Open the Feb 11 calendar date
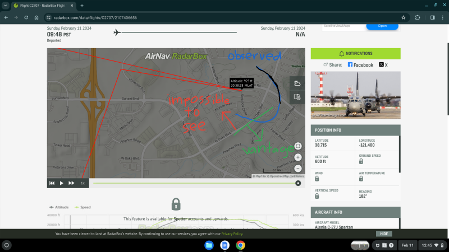The height and width of the screenshot is (252, 449). 407,245
